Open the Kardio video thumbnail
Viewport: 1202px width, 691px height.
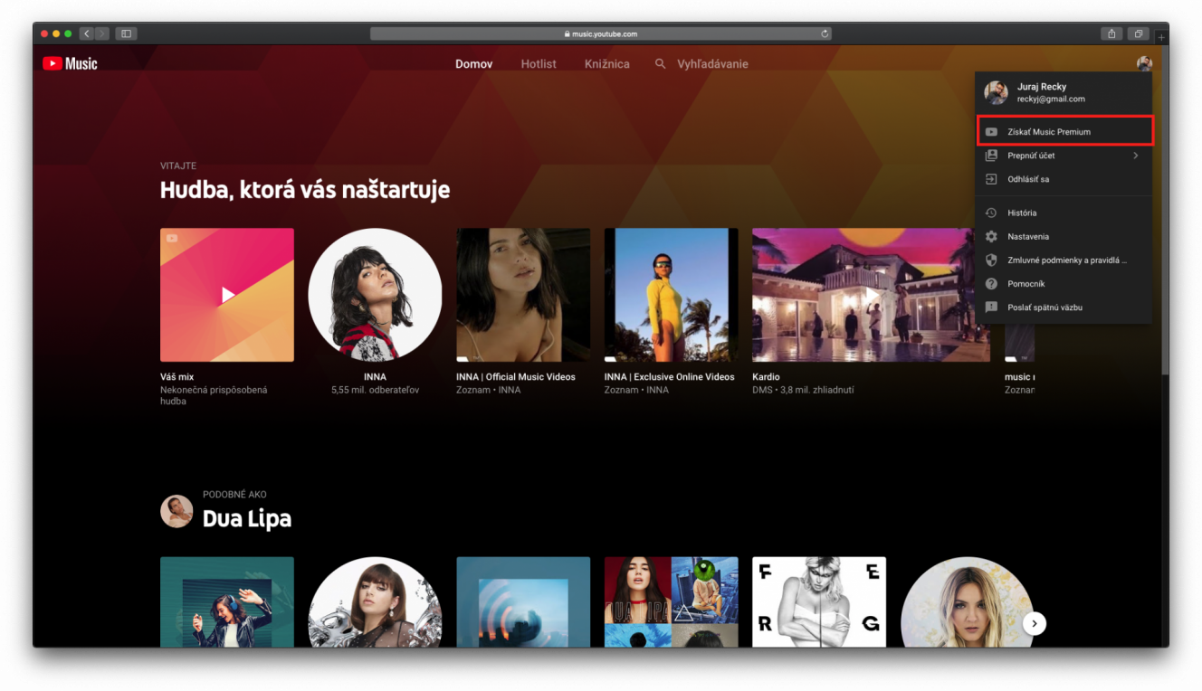[871, 295]
